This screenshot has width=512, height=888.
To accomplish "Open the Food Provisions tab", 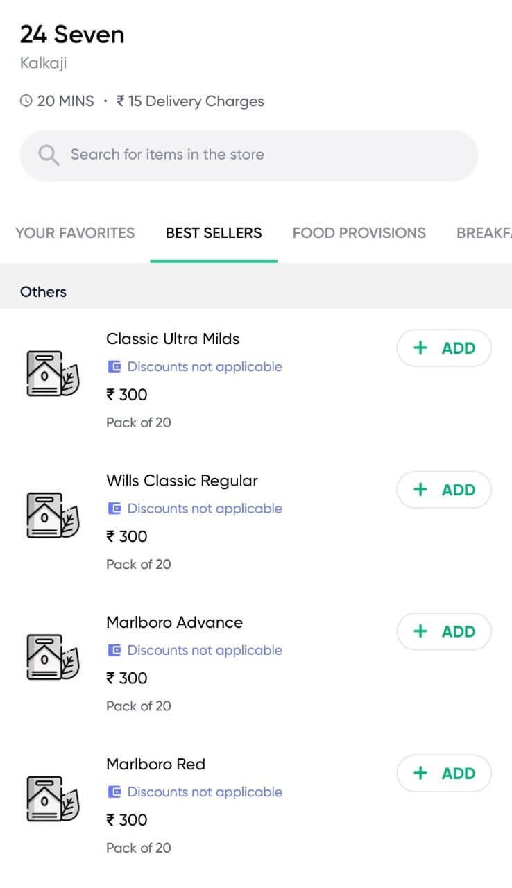I will click(x=359, y=233).
